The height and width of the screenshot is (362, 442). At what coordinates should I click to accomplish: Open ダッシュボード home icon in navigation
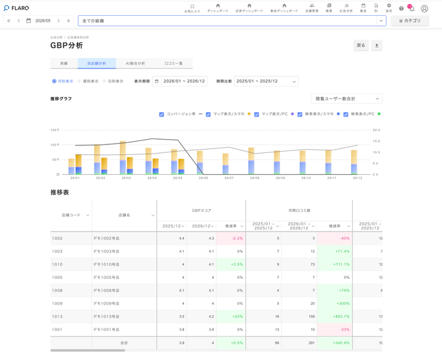click(218, 8)
